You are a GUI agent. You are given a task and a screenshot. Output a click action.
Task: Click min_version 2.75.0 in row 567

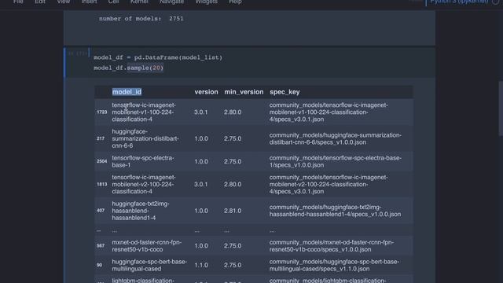pyautogui.click(x=233, y=246)
